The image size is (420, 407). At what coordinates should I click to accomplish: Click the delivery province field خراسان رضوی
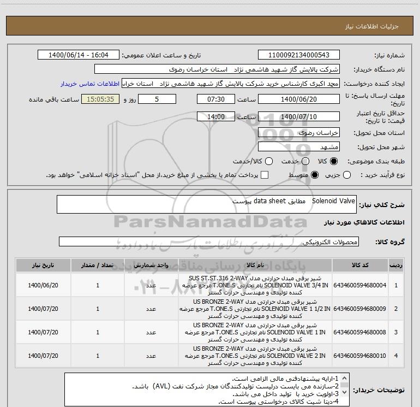tap(299, 133)
